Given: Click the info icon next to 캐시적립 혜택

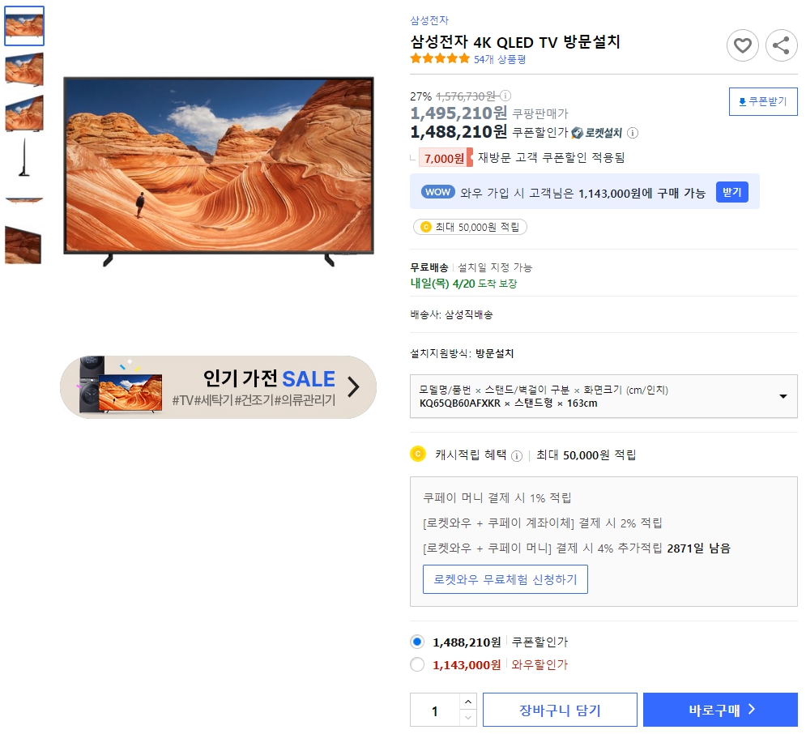Looking at the screenshot, I should tap(516, 454).
